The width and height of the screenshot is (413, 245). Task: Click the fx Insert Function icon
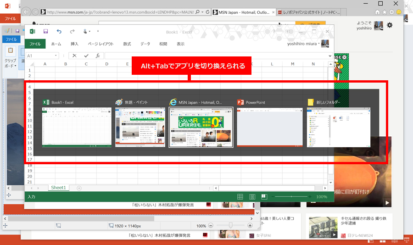point(97,56)
